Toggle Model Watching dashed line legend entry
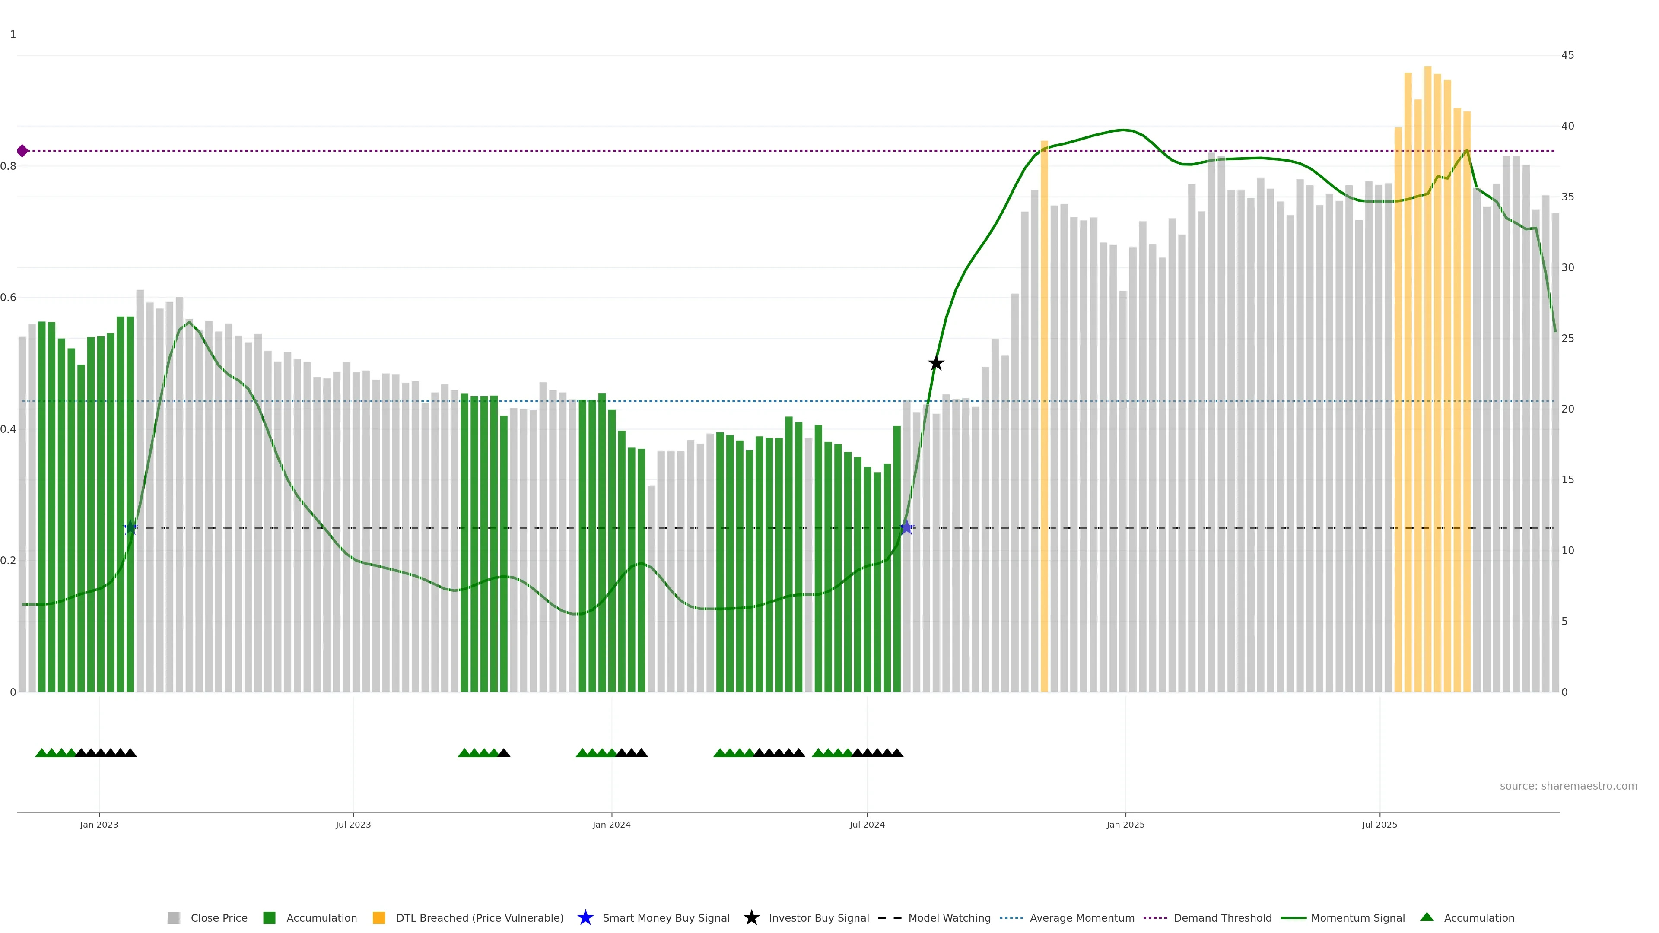This screenshot has width=1659, height=933. click(949, 917)
